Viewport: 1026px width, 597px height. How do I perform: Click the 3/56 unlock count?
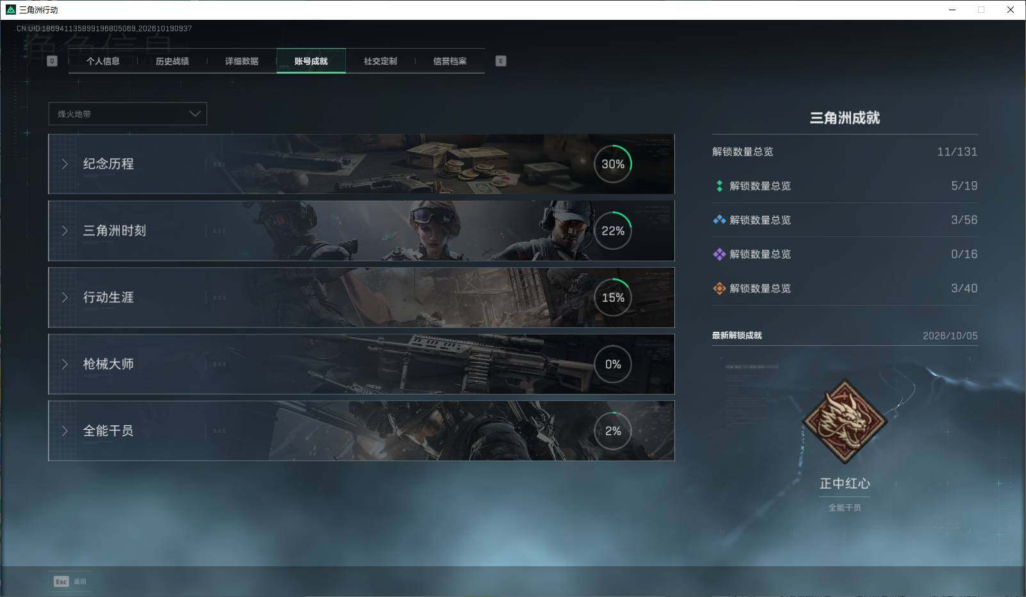[x=964, y=220]
